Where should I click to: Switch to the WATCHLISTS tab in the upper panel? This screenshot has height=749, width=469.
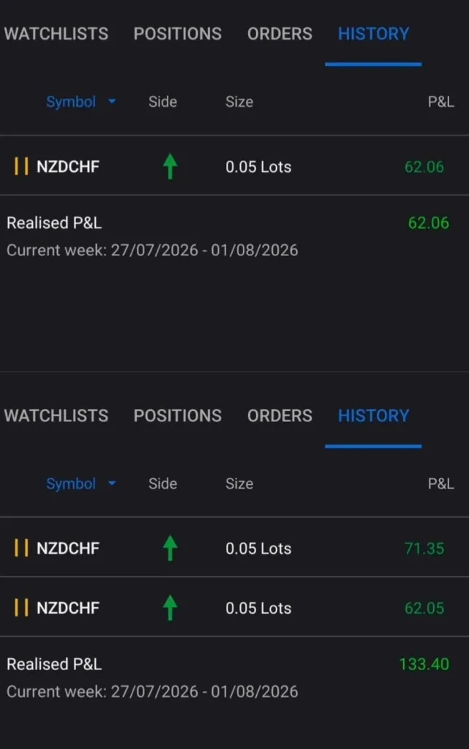pyautogui.click(x=56, y=34)
